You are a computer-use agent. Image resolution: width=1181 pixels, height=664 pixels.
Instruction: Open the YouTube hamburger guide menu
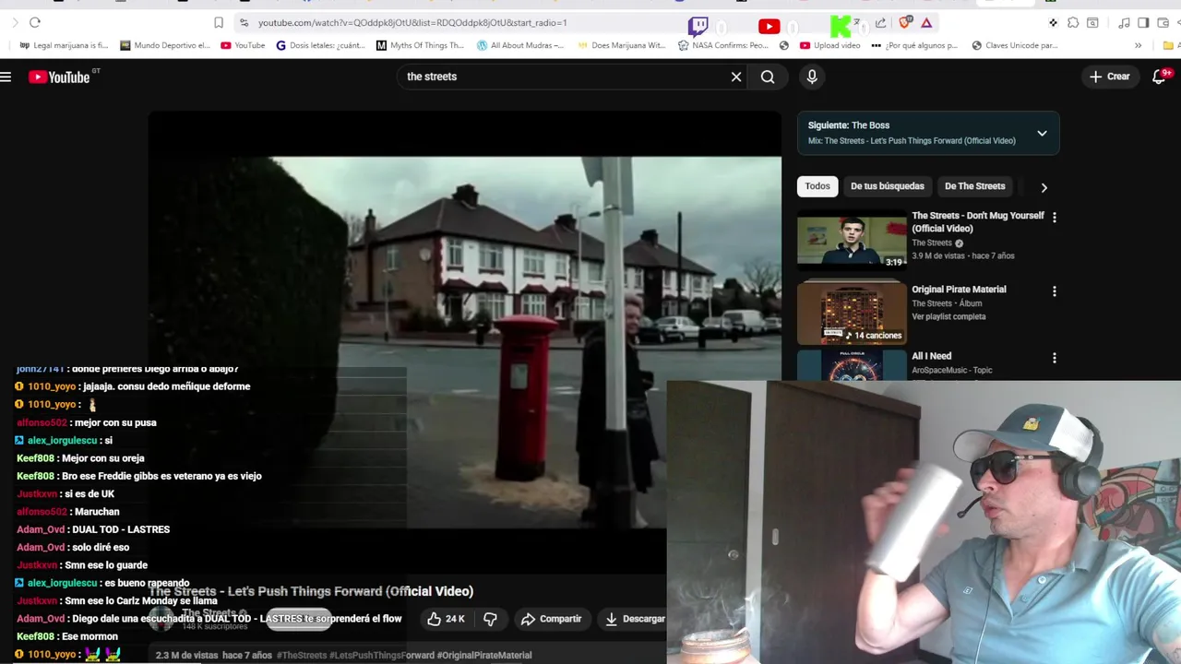pyautogui.click(x=6, y=77)
